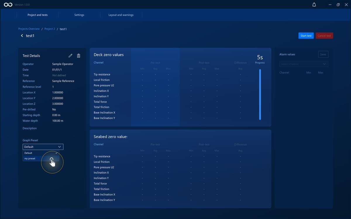This screenshot has width=351, height=219.
Task: Switch to the Settings tab
Action: point(79,15)
